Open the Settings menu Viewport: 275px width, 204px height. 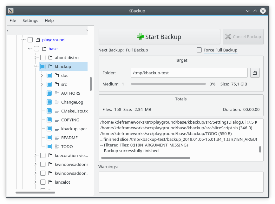(30, 20)
